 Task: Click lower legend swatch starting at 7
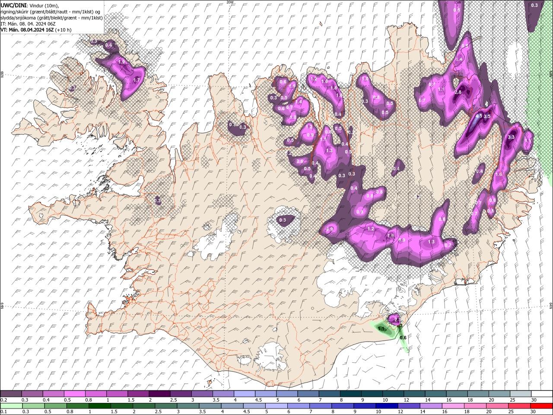[320, 405]
